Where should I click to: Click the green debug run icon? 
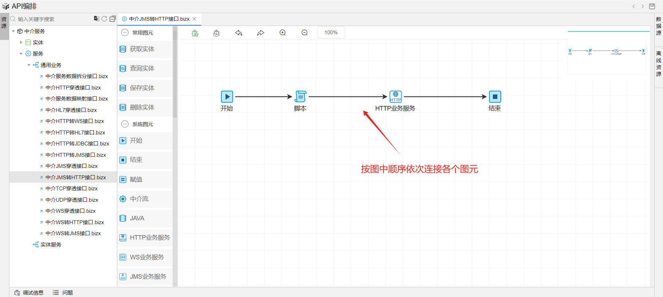pos(195,33)
